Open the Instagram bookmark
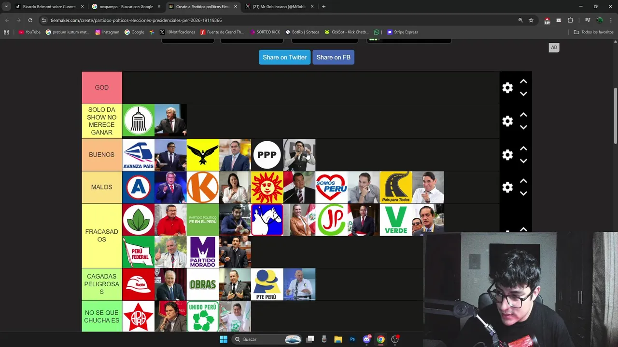Image resolution: width=618 pixels, height=347 pixels. tap(107, 32)
